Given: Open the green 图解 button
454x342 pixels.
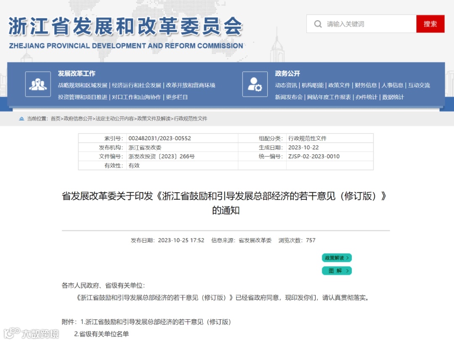Looking at the screenshot, I should [336, 271].
